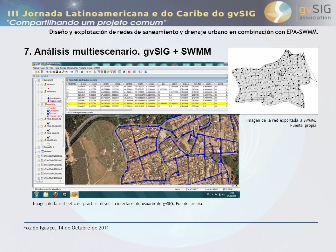Click the nom_diam column header
This screenshot has width=336, height=252.
[197, 84]
